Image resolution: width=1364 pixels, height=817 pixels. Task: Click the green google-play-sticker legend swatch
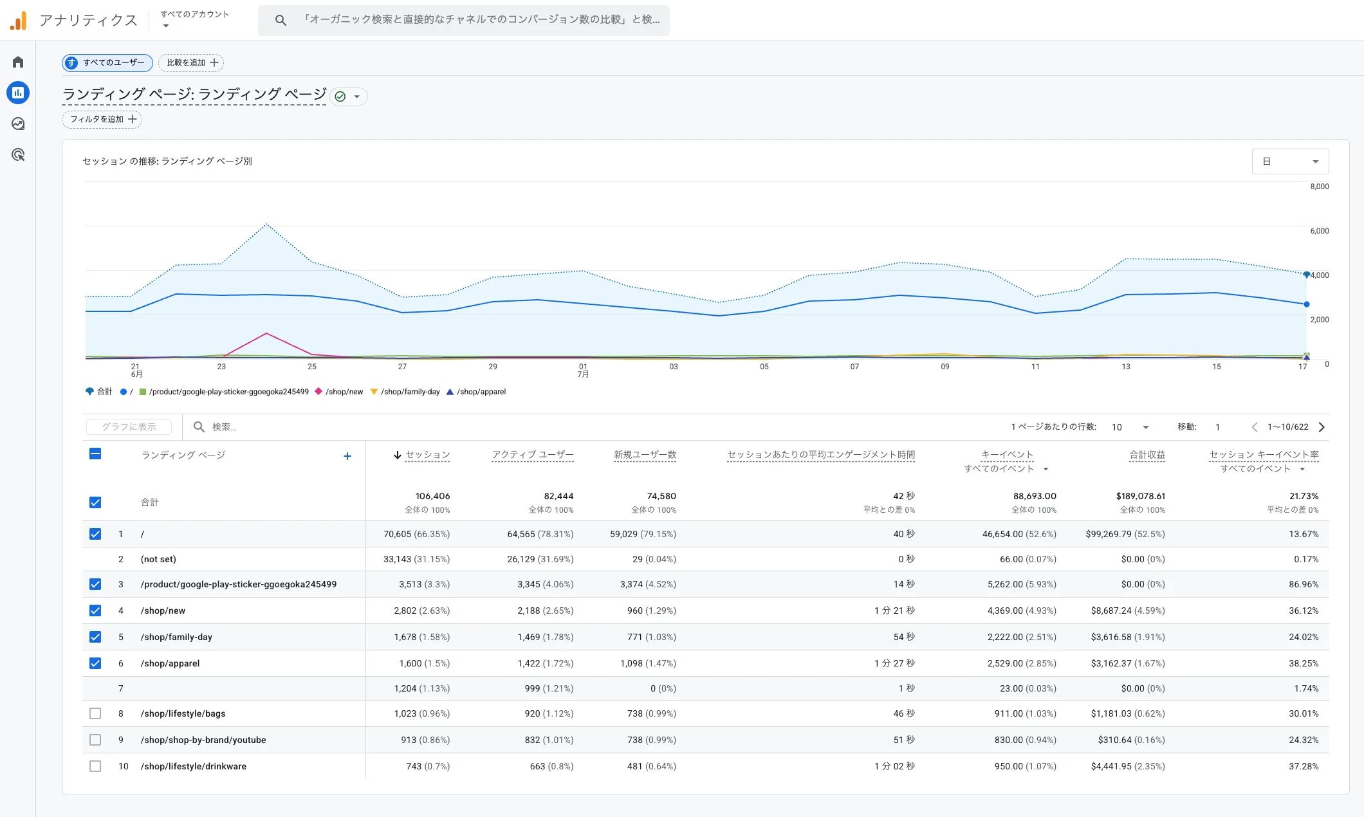click(143, 391)
